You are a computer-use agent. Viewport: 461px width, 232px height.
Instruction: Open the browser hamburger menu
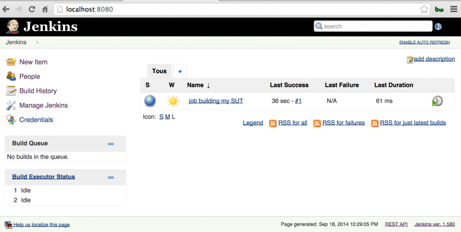click(x=454, y=9)
